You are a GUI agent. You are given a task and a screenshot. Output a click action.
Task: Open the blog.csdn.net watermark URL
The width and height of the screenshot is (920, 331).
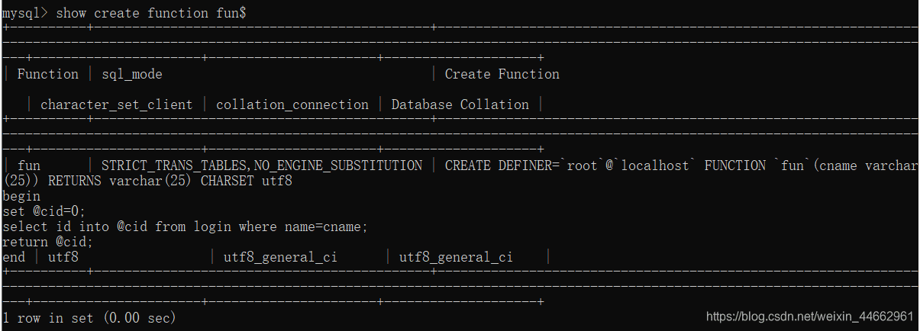click(809, 317)
